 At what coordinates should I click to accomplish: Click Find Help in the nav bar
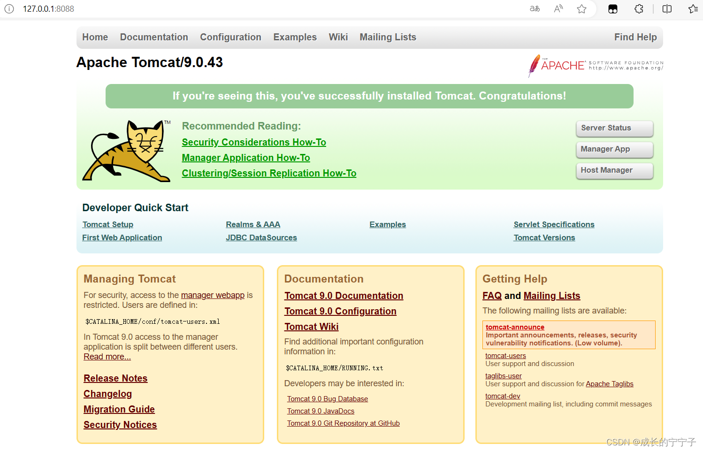(635, 37)
